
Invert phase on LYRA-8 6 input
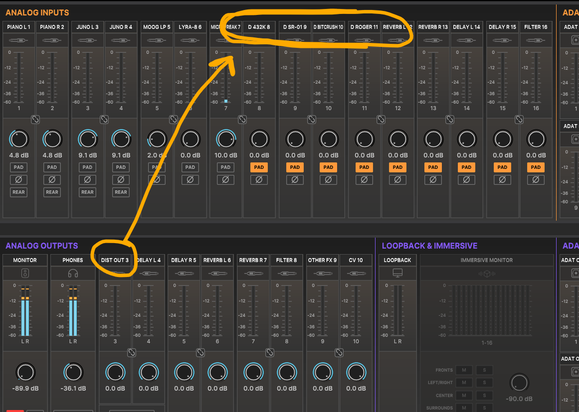pyautogui.click(x=190, y=180)
